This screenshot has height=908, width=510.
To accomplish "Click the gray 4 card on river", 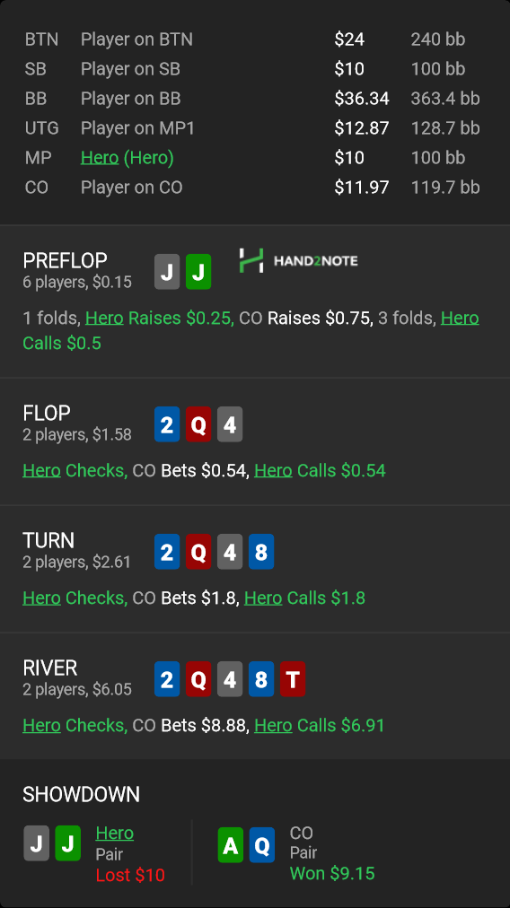I will click(230, 679).
